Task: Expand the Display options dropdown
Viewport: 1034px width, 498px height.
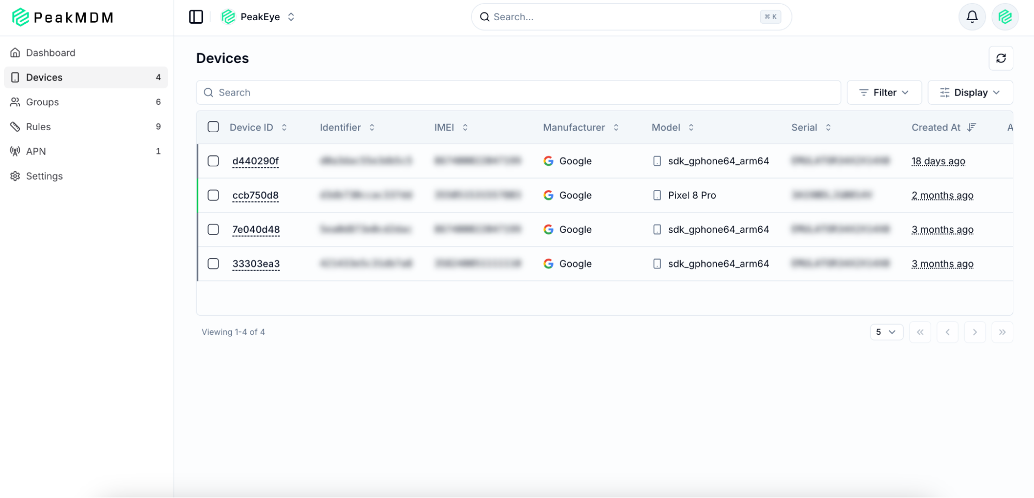Action: 970,92
